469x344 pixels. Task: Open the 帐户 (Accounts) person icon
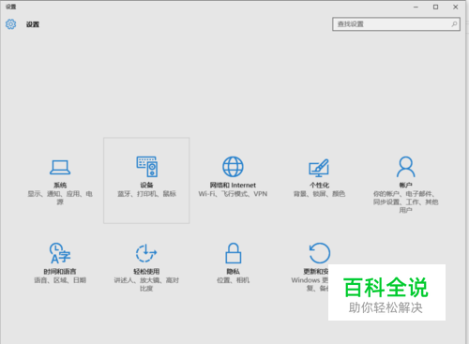[405, 167]
